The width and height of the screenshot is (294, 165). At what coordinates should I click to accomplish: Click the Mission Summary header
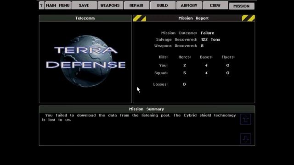tap(147, 109)
